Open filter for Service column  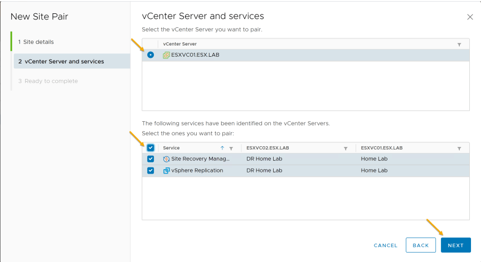(231, 149)
